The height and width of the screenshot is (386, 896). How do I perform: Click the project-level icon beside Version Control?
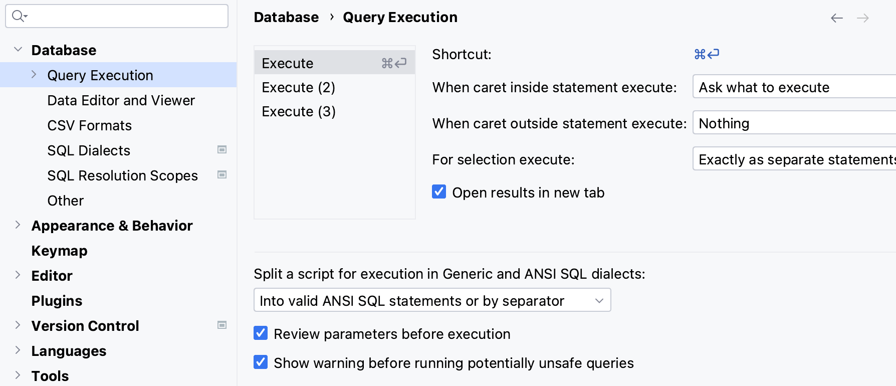point(222,325)
